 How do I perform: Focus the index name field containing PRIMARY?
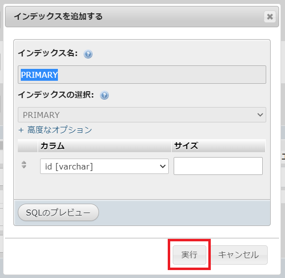pos(142,75)
